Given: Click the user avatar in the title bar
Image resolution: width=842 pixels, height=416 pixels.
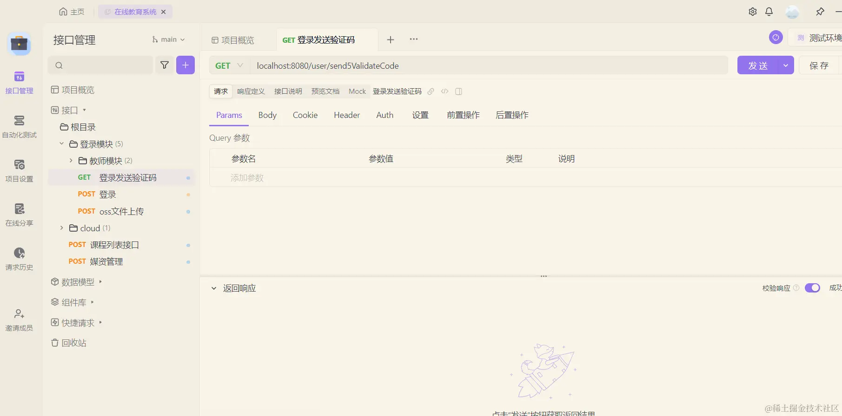Looking at the screenshot, I should (x=792, y=12).
